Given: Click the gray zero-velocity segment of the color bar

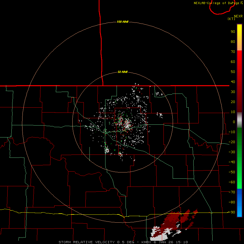Looking at the screenshot, I should point(239,120).
